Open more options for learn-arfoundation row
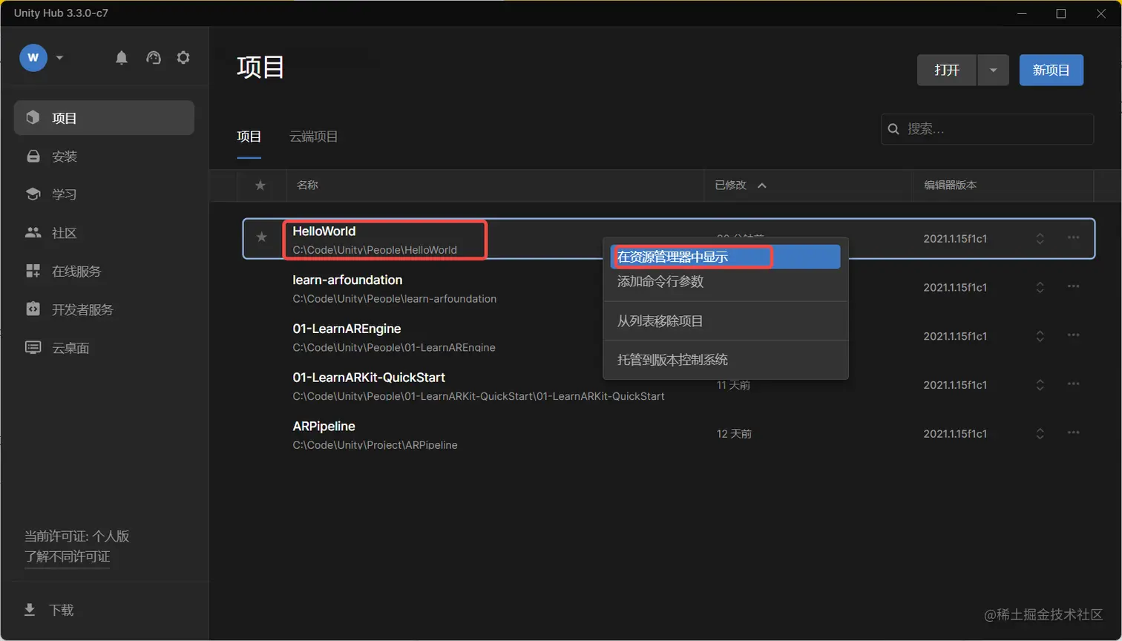The width and height of the screenshot is (1122, 641). tap(1073, 287)
